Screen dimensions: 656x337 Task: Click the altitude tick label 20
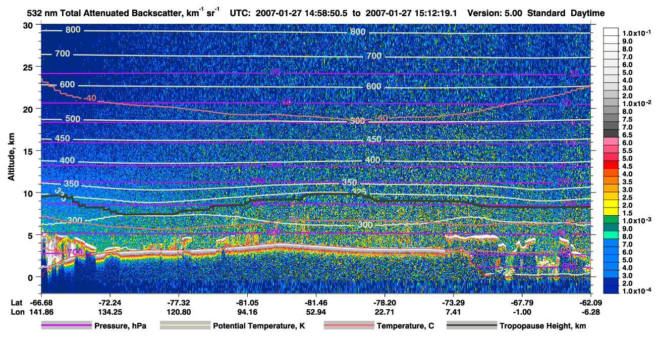[x=29, y=109]
